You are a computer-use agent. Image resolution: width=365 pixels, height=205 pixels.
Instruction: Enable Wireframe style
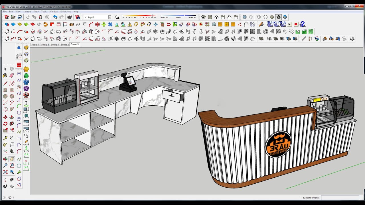259,17
